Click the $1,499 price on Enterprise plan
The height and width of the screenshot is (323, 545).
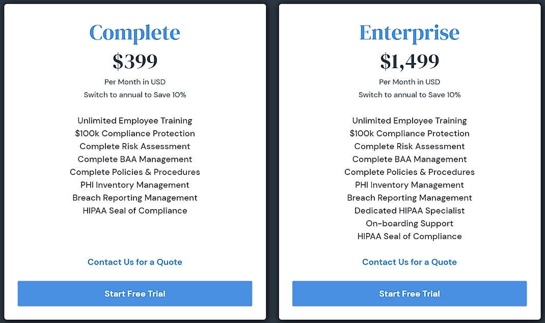(409, 60)
